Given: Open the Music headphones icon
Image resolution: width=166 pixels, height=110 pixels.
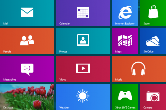Looking at the screenshot, I should (x=138, y=68).
